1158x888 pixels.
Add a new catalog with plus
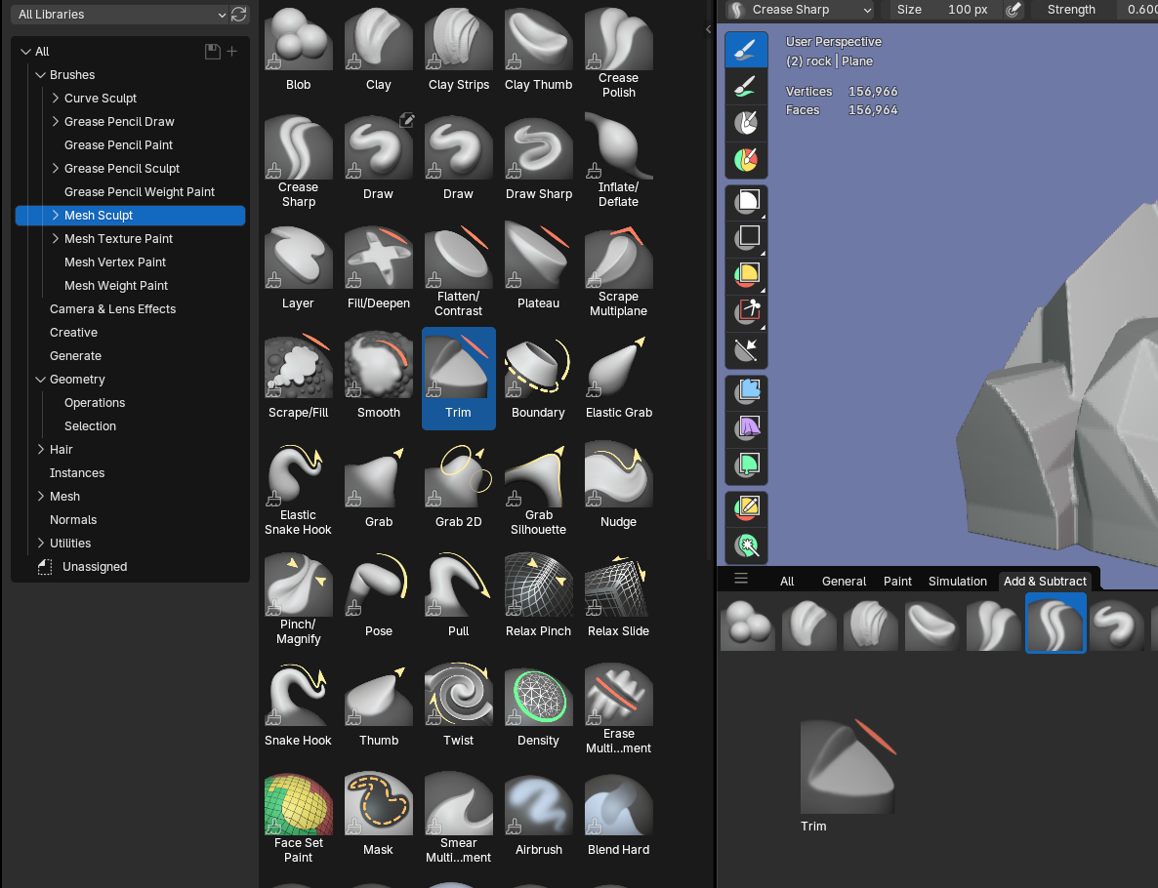(232, 51)
